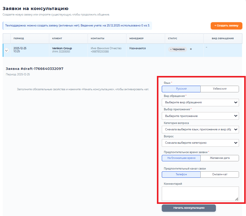
Task: Click the «Период» column header
Action: coord(19,39)
